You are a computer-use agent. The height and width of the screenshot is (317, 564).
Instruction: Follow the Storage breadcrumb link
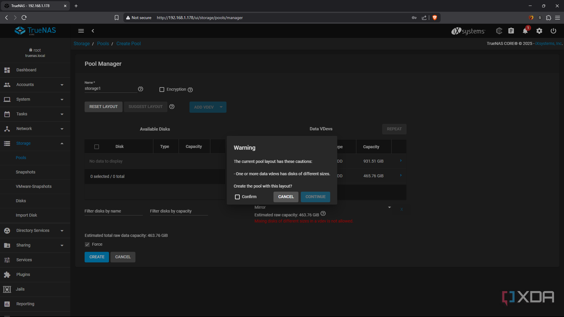point(82,44)
